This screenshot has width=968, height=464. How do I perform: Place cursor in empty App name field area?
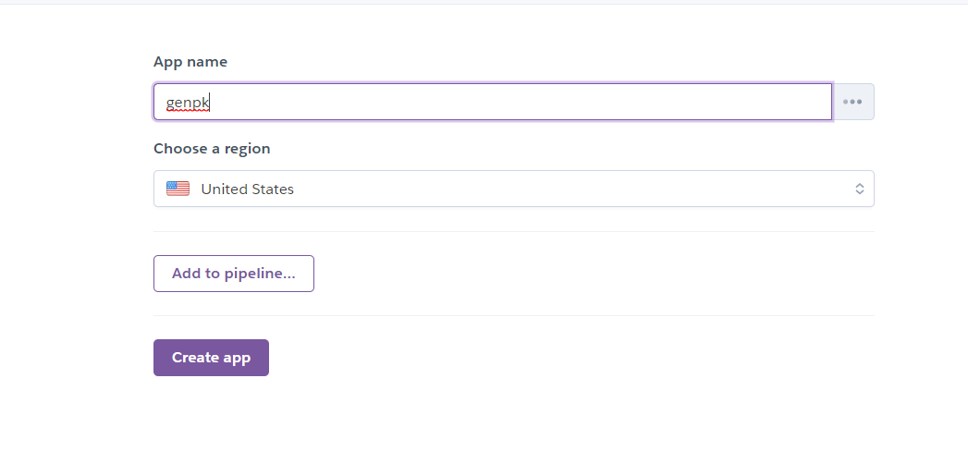point(519,102)
